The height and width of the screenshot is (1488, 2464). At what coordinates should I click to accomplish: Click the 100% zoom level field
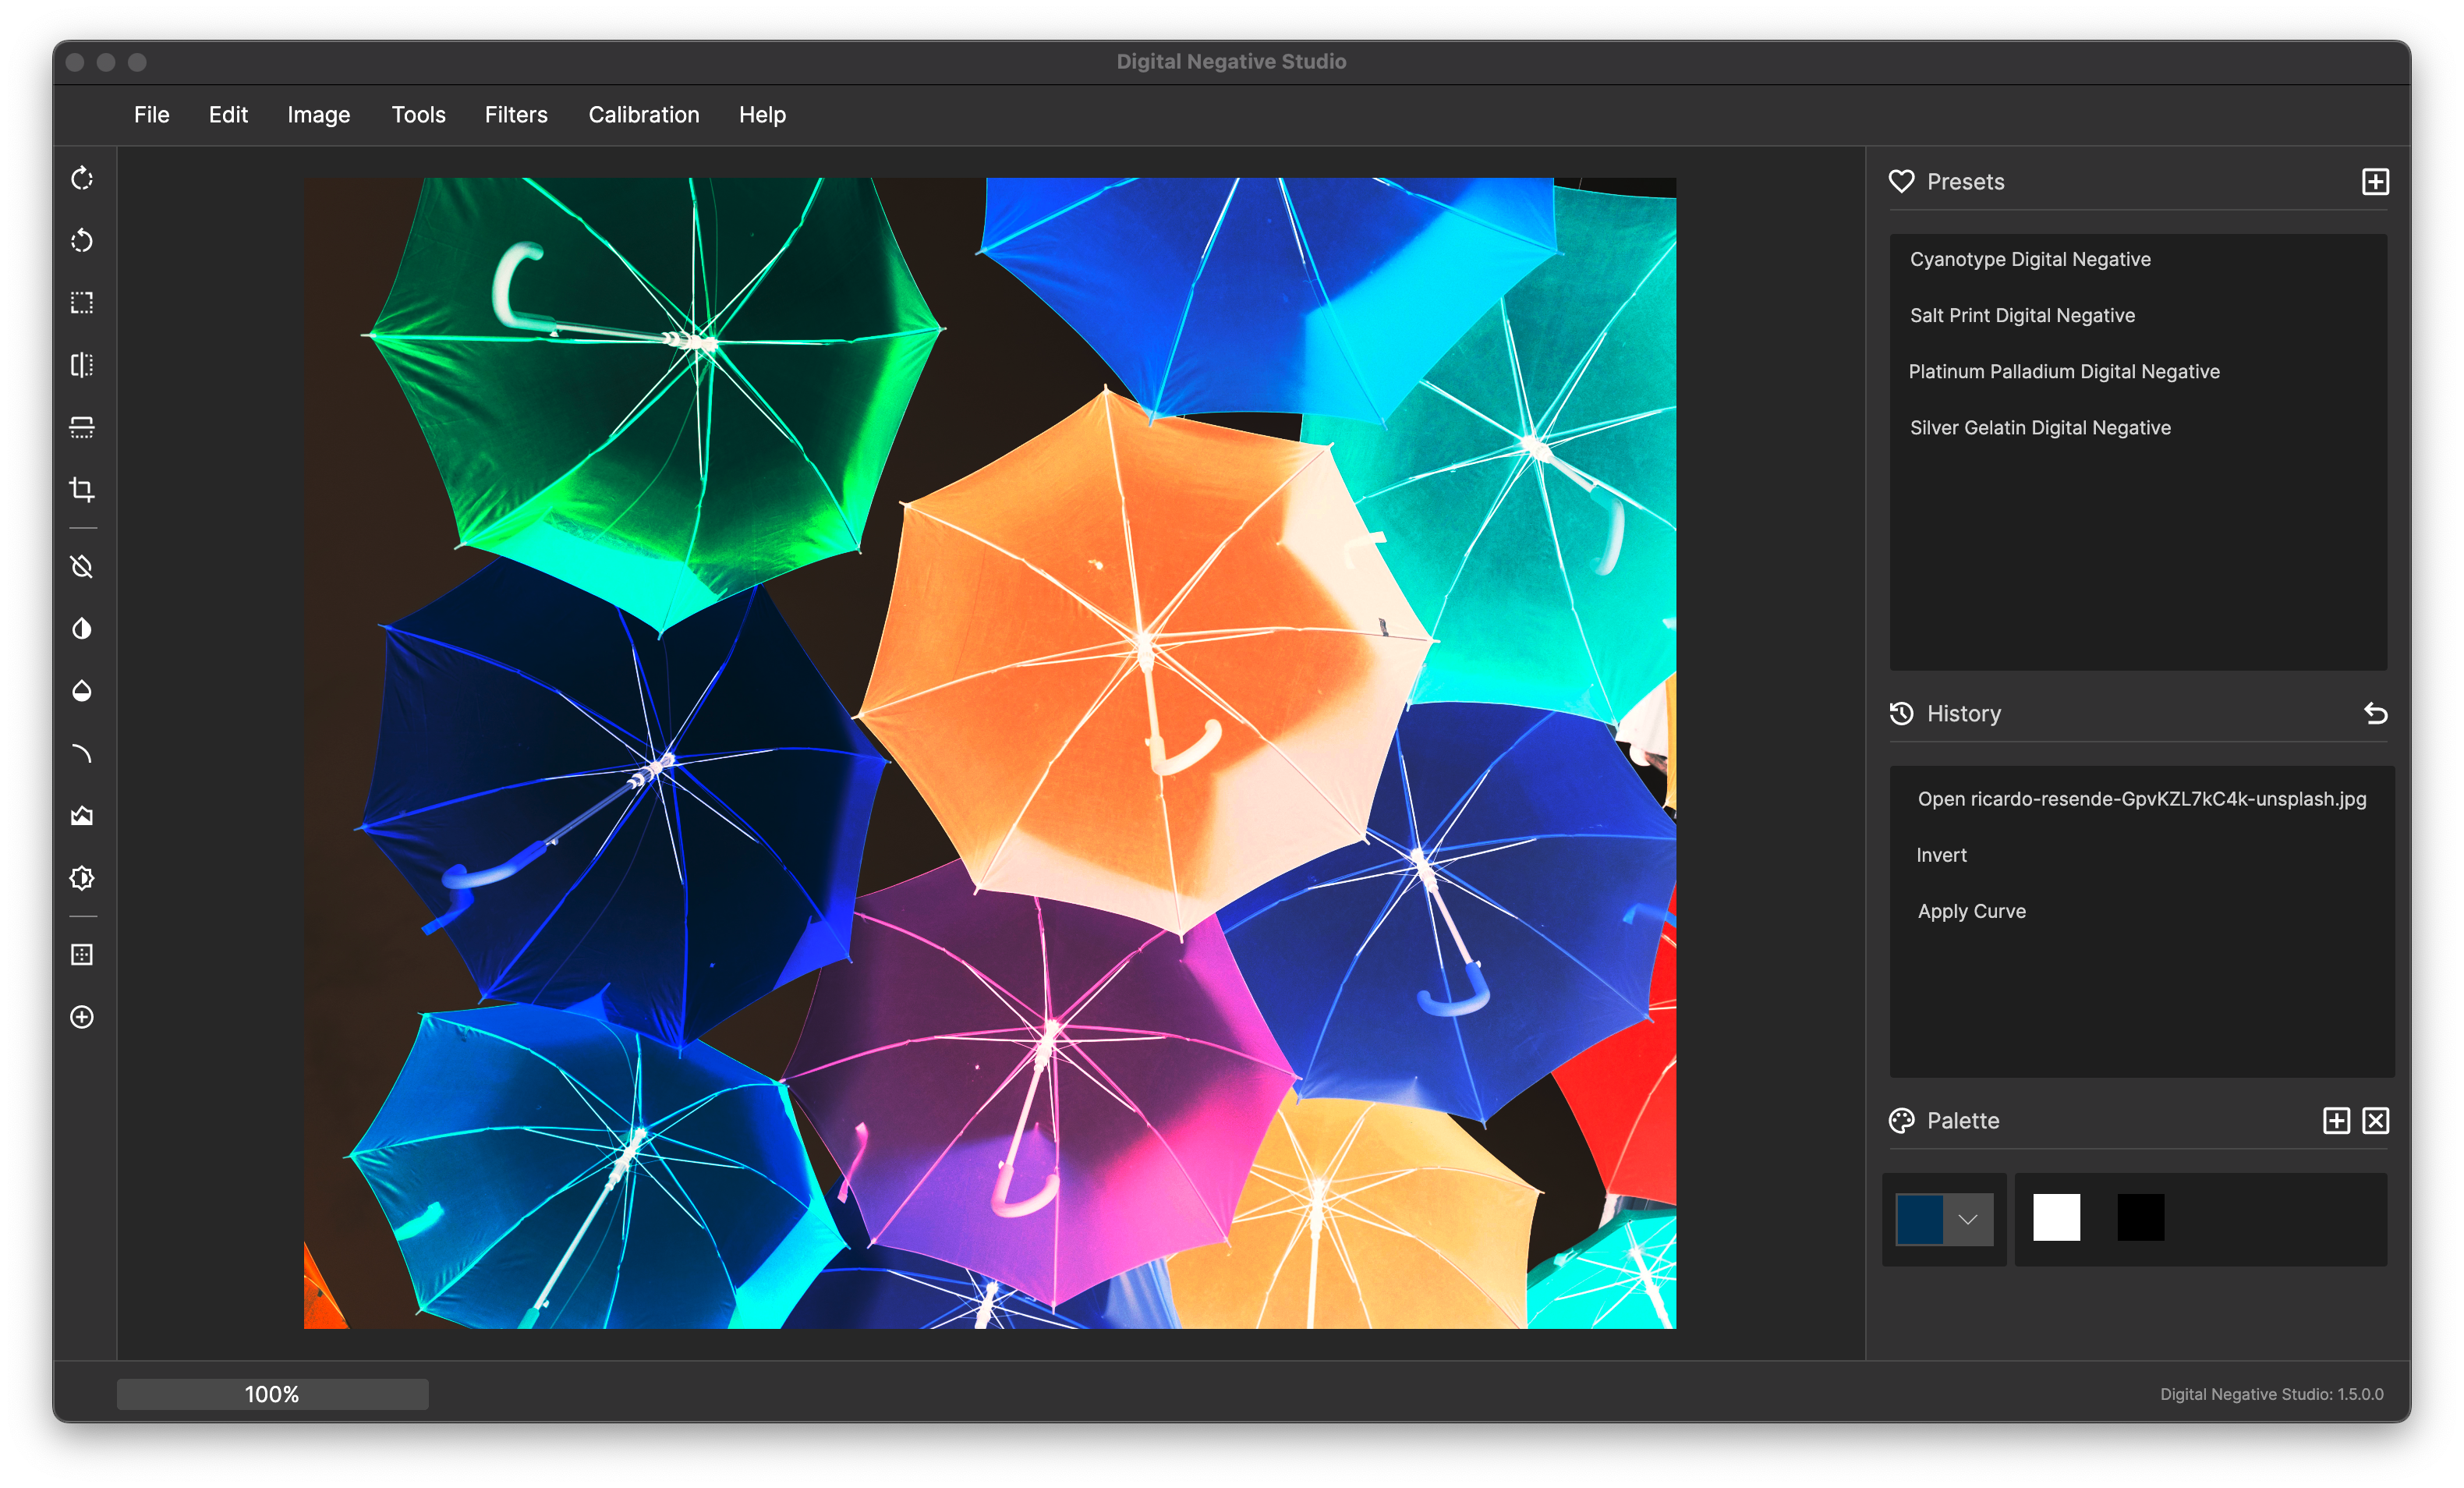(x=272, y=1394)
